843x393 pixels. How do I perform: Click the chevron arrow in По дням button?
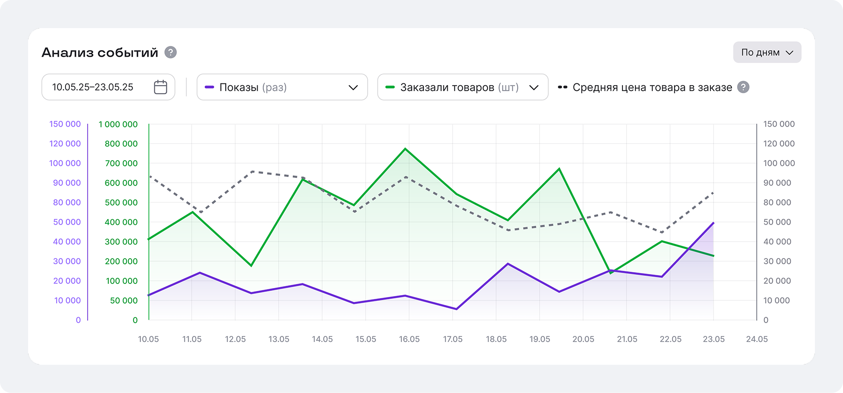[x=790, y=52]
